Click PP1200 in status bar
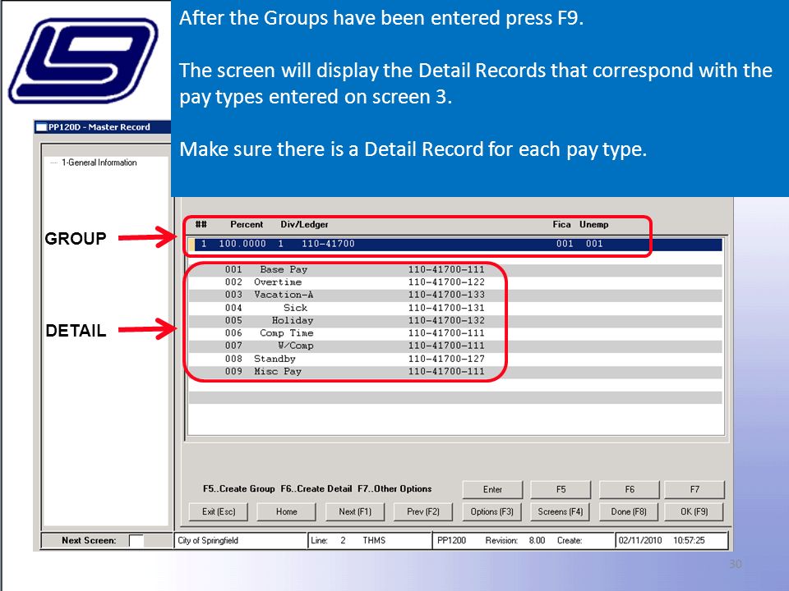This screenshot has width=789, height=591. pyautogui.click(x=451, y=541)
